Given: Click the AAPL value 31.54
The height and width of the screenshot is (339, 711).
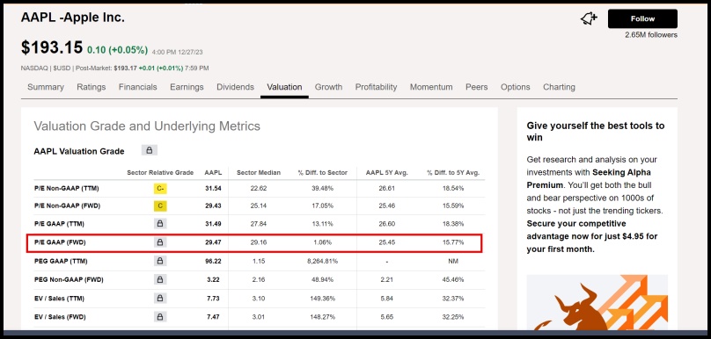Looking at the screenshot, I should 213,188.
